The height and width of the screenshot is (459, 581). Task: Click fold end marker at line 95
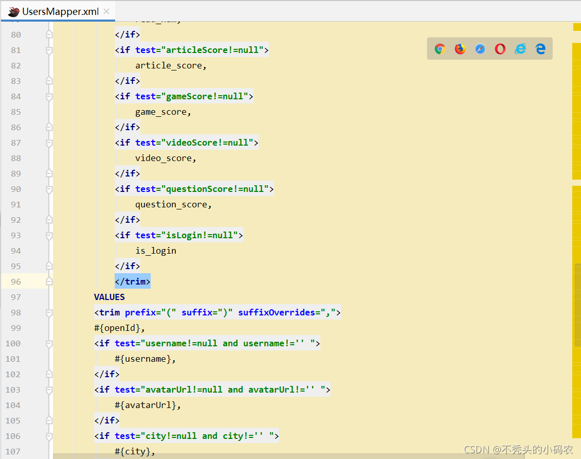pos(49,266)
